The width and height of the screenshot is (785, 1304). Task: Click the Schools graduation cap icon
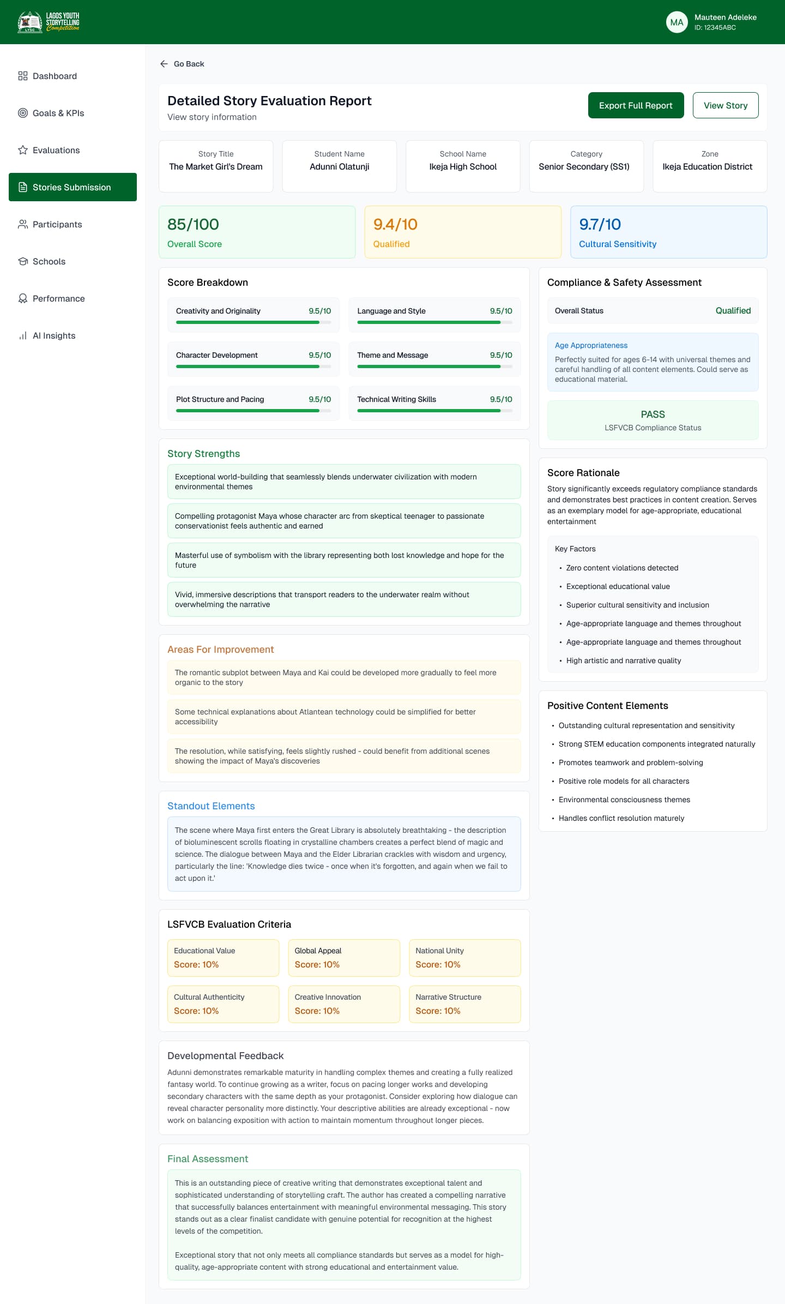(x=23, y=261)
